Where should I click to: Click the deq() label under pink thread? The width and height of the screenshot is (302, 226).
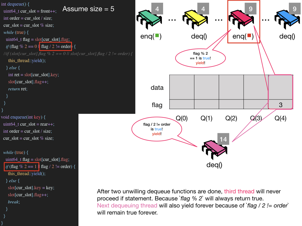[214, 165]
